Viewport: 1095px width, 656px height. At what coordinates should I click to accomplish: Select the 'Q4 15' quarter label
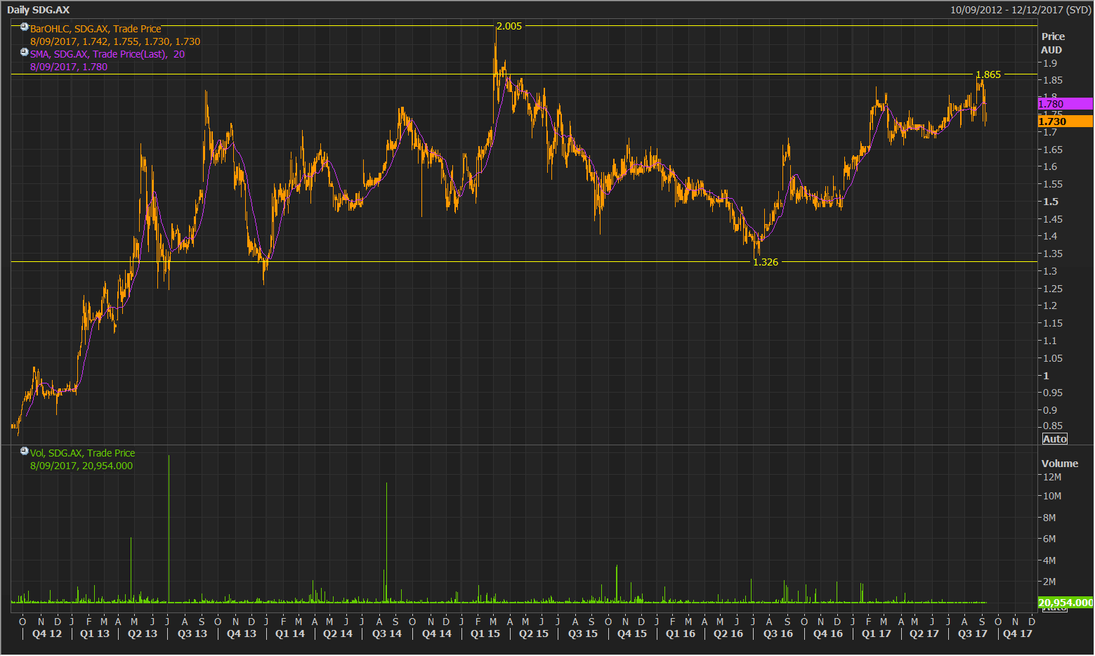[x=632, y=634]
